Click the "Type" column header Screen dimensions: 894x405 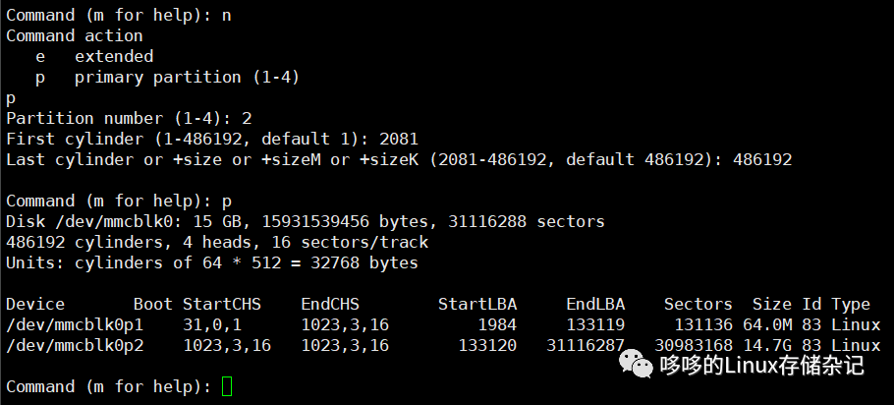point(851,304)
